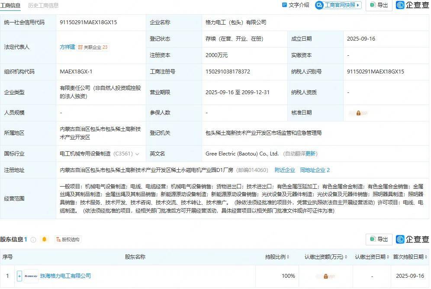Click 股东信息 section heading
431x289 pixels.
(x=12, y=239)
